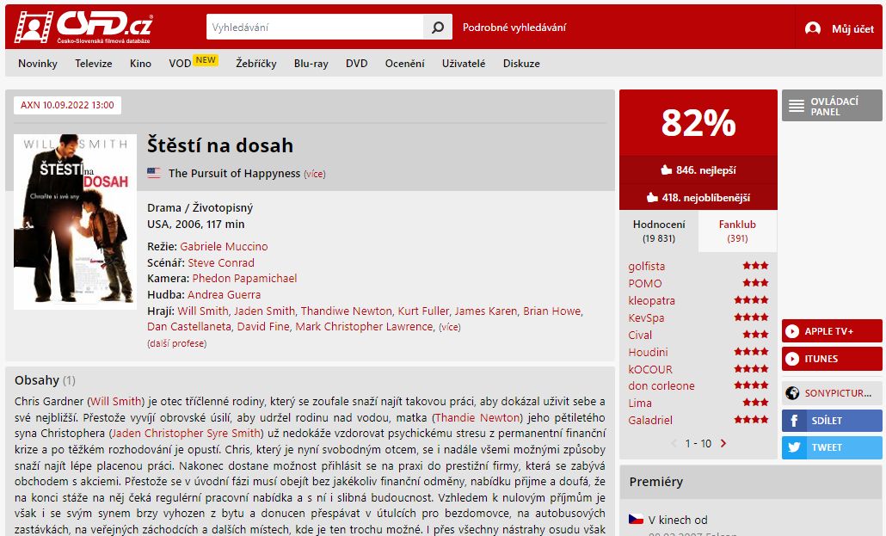886x536 pixels.
Task: Open screenwriter Steve Conrad's page
Action: 221,263
